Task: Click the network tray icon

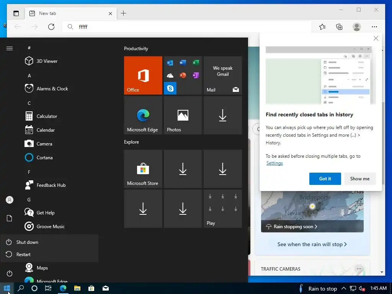Action: click(x=353, y=289)
